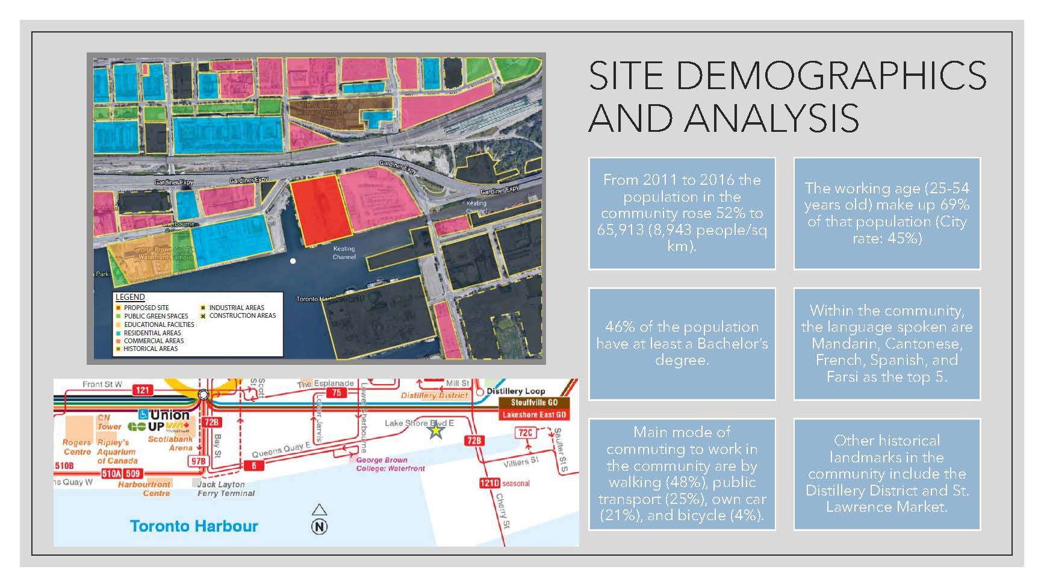Click the red Proposed Site legend swatch
The image size is (1044, 587).
tap(119, 308)
